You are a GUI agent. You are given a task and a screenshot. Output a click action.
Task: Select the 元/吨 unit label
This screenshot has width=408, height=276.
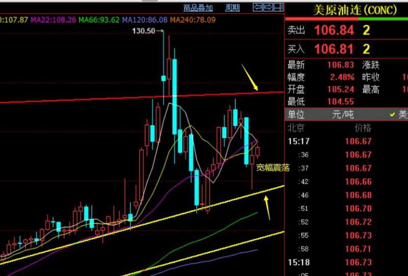343,115
